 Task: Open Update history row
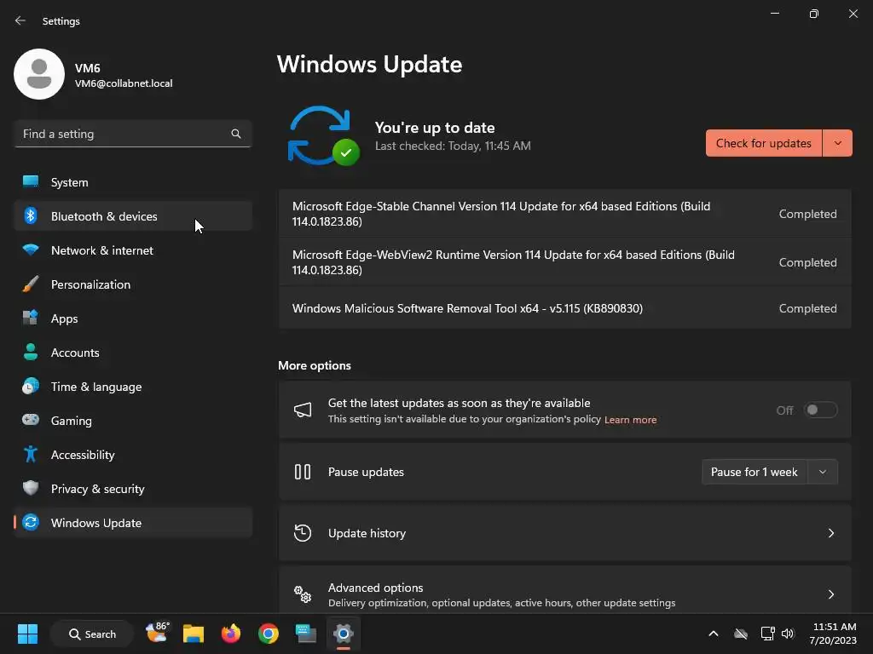[x=564, y=533]
